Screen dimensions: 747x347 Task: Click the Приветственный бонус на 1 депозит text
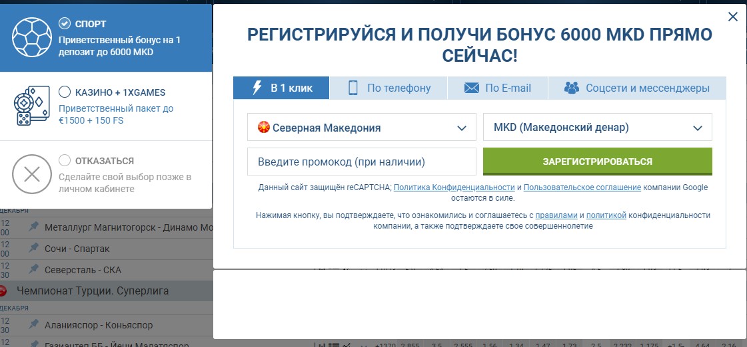119,46
